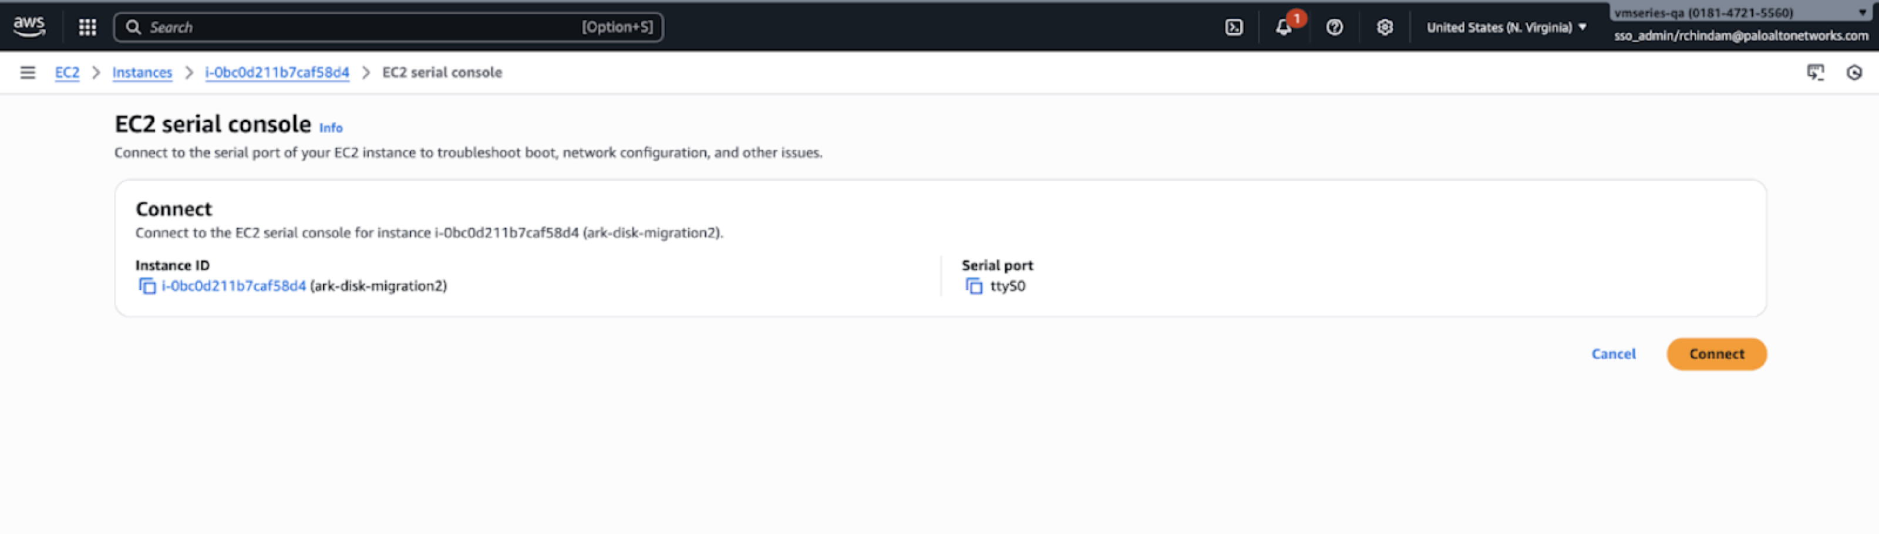Open the help question mark icon
The image size is (1879, 534).
(1334, 27)
